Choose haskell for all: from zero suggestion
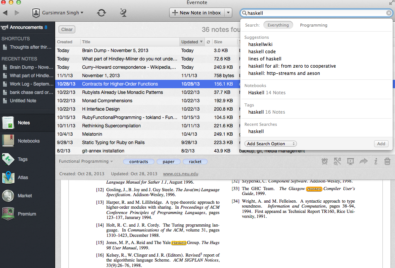Screen dimensions: 395x268 tap(292, 66)
